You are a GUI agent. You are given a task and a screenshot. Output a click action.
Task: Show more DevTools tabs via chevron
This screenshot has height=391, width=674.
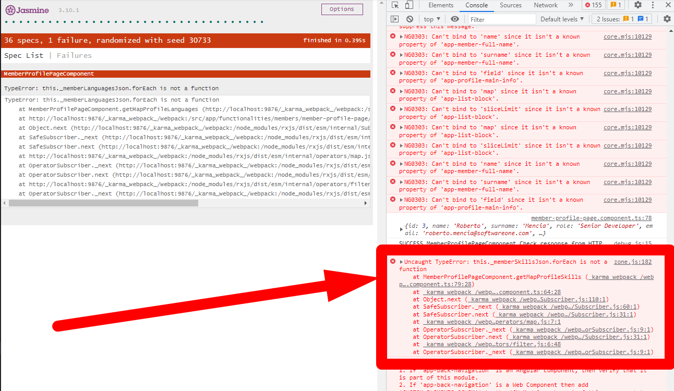coord(571,5)
